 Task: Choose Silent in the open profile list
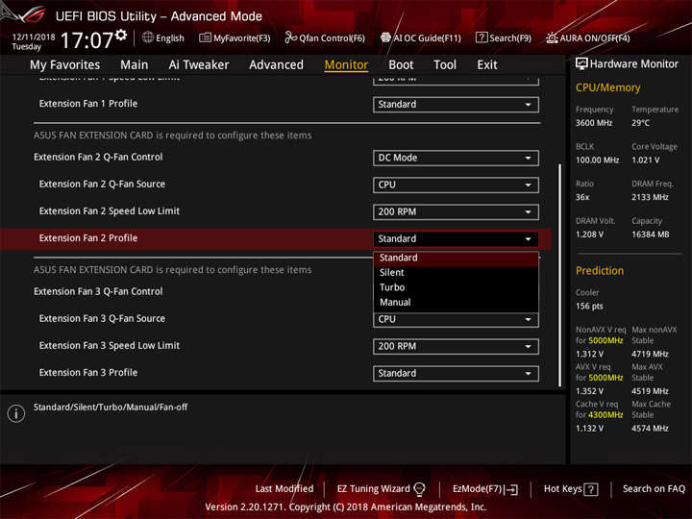click(456, 273)
